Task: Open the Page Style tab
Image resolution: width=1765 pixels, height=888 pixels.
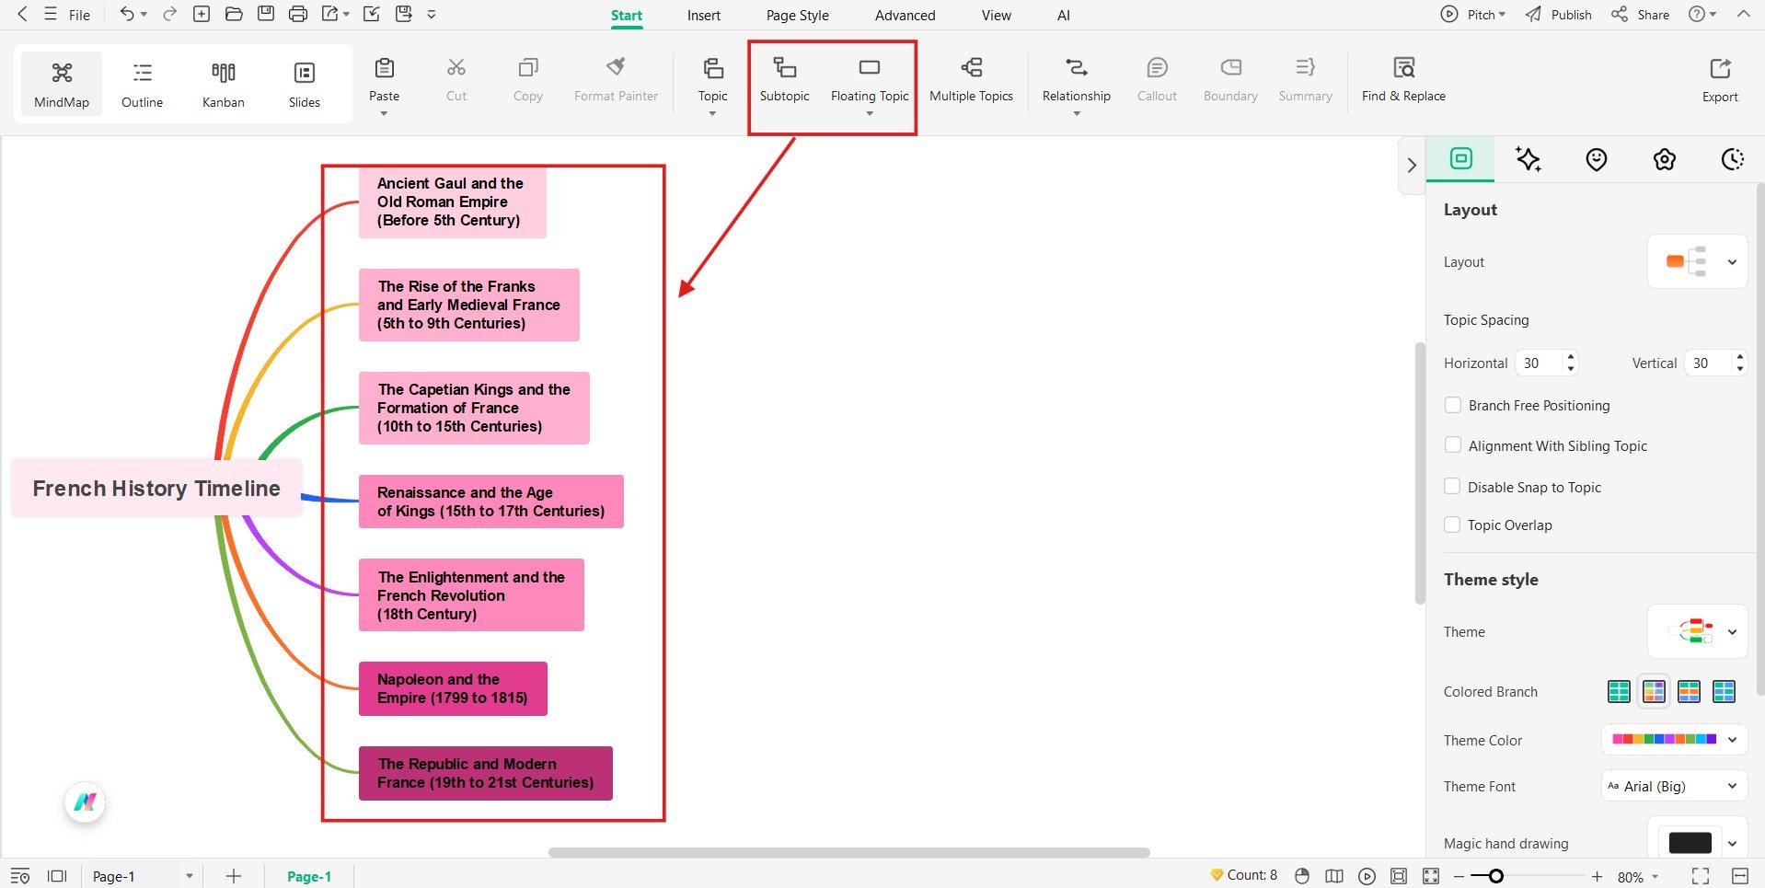Action: [797, 15]
